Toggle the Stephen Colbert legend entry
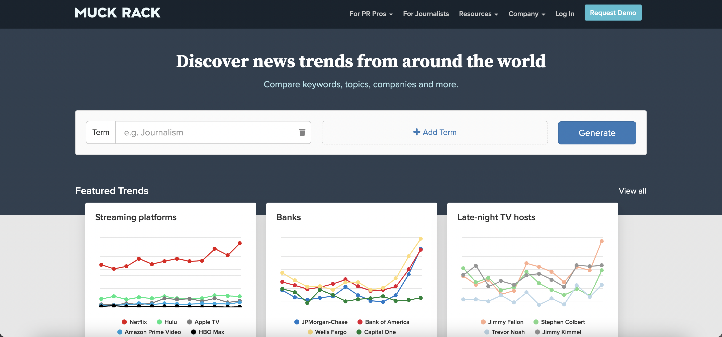Screen dimensions: 722x337 [559, 322]
